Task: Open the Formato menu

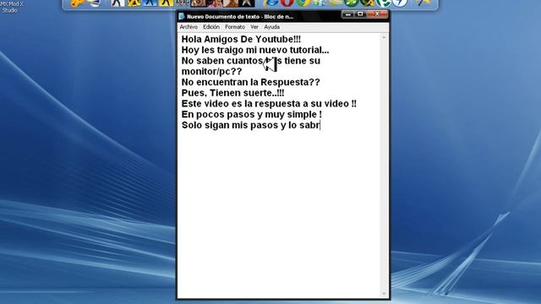Action: click(x=235, y=27)
